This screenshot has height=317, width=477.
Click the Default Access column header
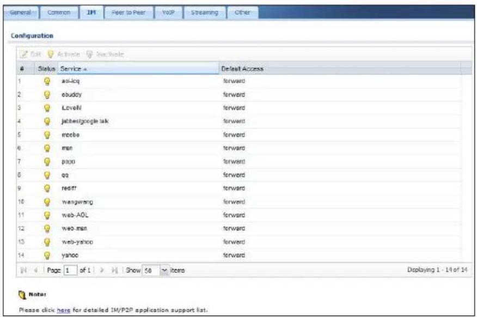339,69
